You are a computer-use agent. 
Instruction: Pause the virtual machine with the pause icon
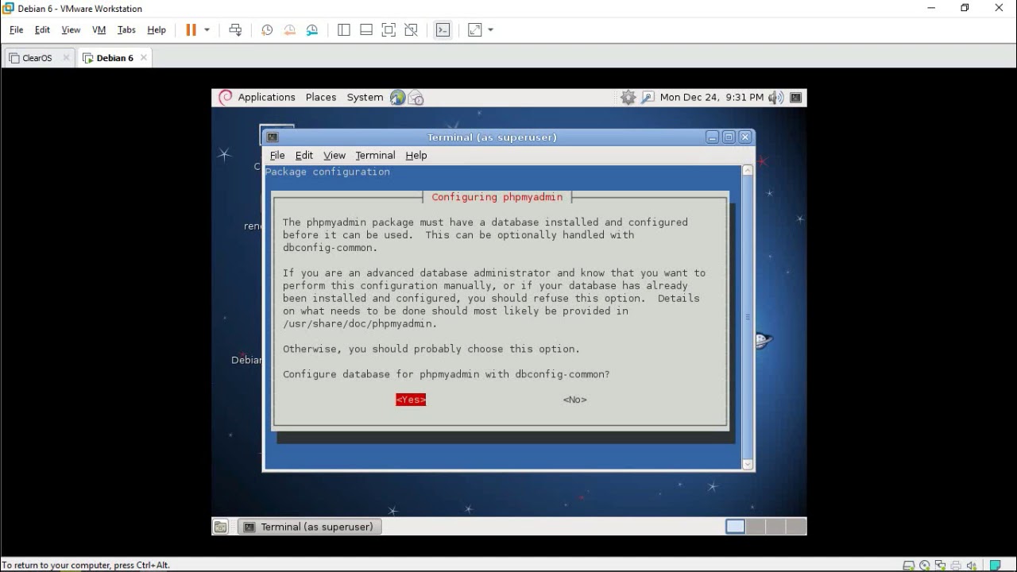coord(191,30)
